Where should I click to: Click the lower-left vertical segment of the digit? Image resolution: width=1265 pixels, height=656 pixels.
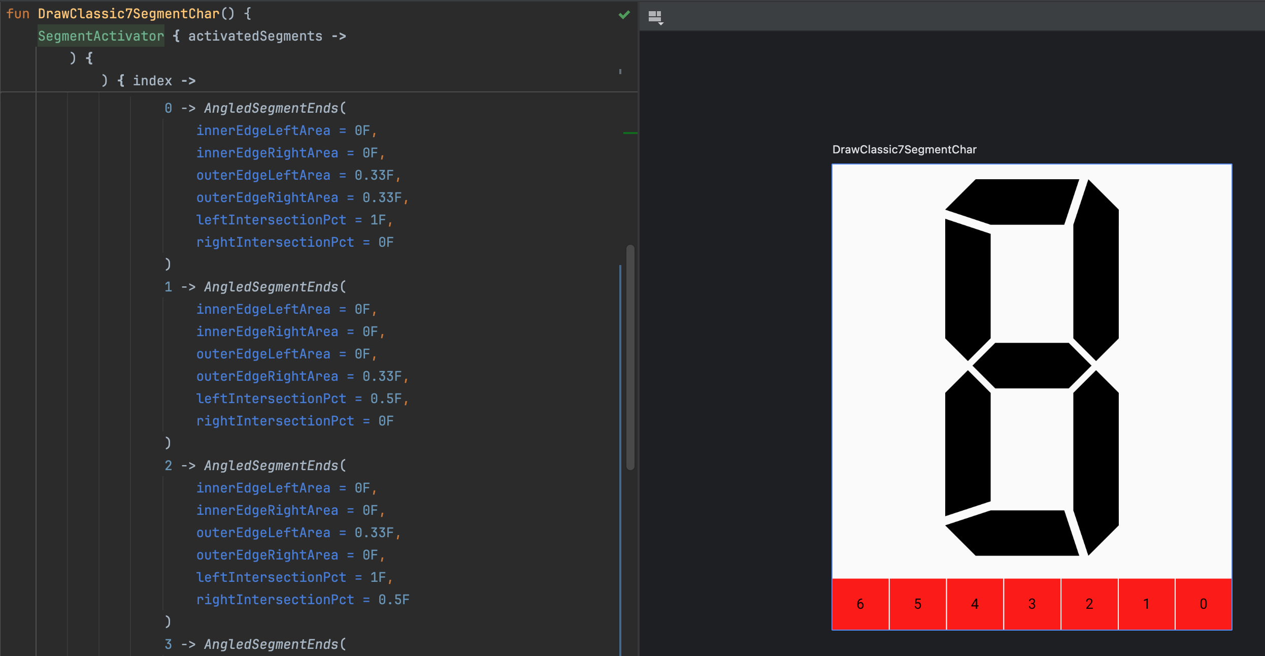(968, 444)
